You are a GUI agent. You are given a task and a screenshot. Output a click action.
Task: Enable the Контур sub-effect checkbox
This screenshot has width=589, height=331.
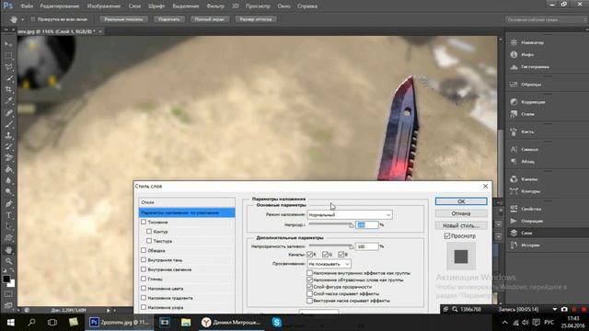click(x=149, y=231)
